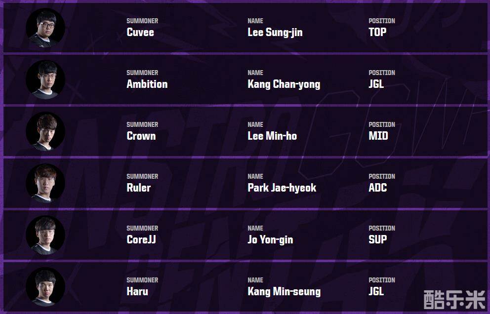Open Ruler's player portrait
490x314 pixels.
[45, 183]
